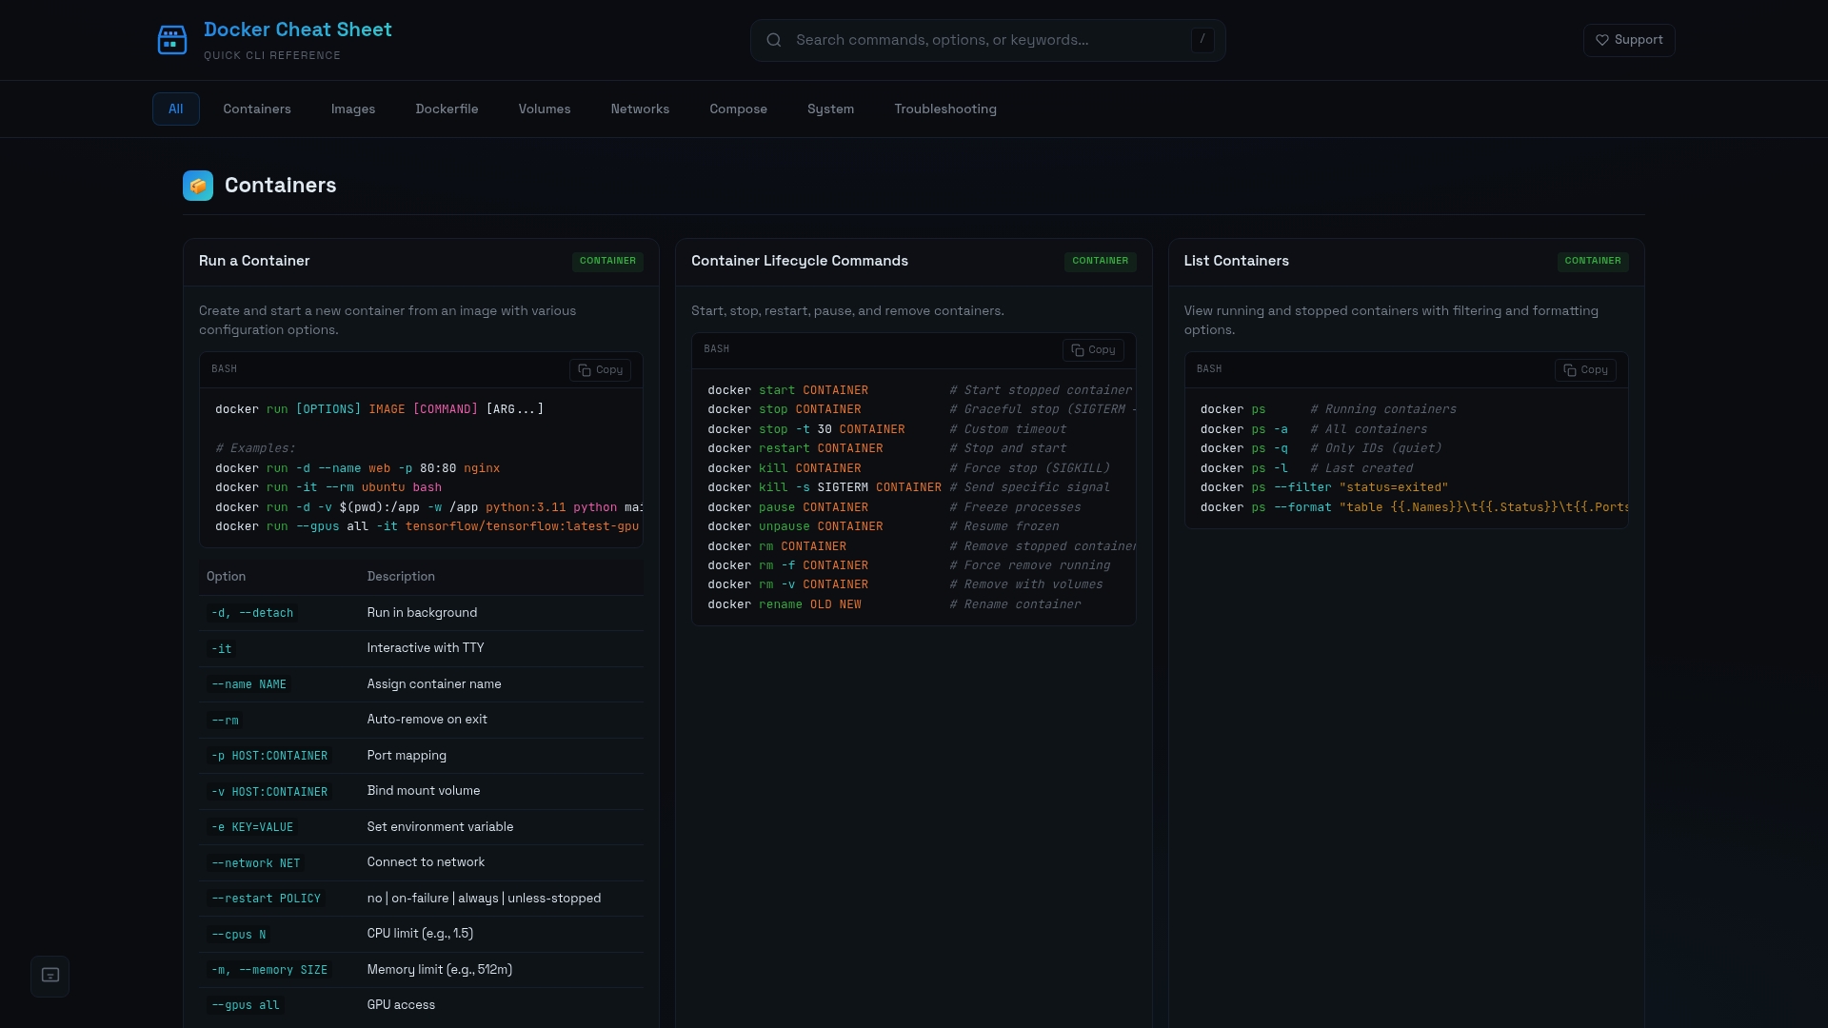
Task: Click the '--rm' option cell
Action: (x=226, y=721)
